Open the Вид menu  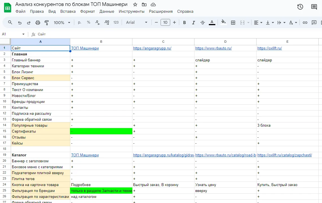point(52,11)
